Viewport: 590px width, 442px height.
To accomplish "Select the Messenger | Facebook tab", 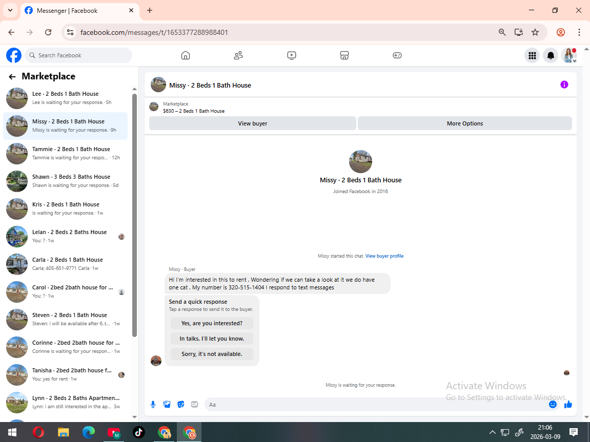I will pyautogui.click(x=79, y=11).
